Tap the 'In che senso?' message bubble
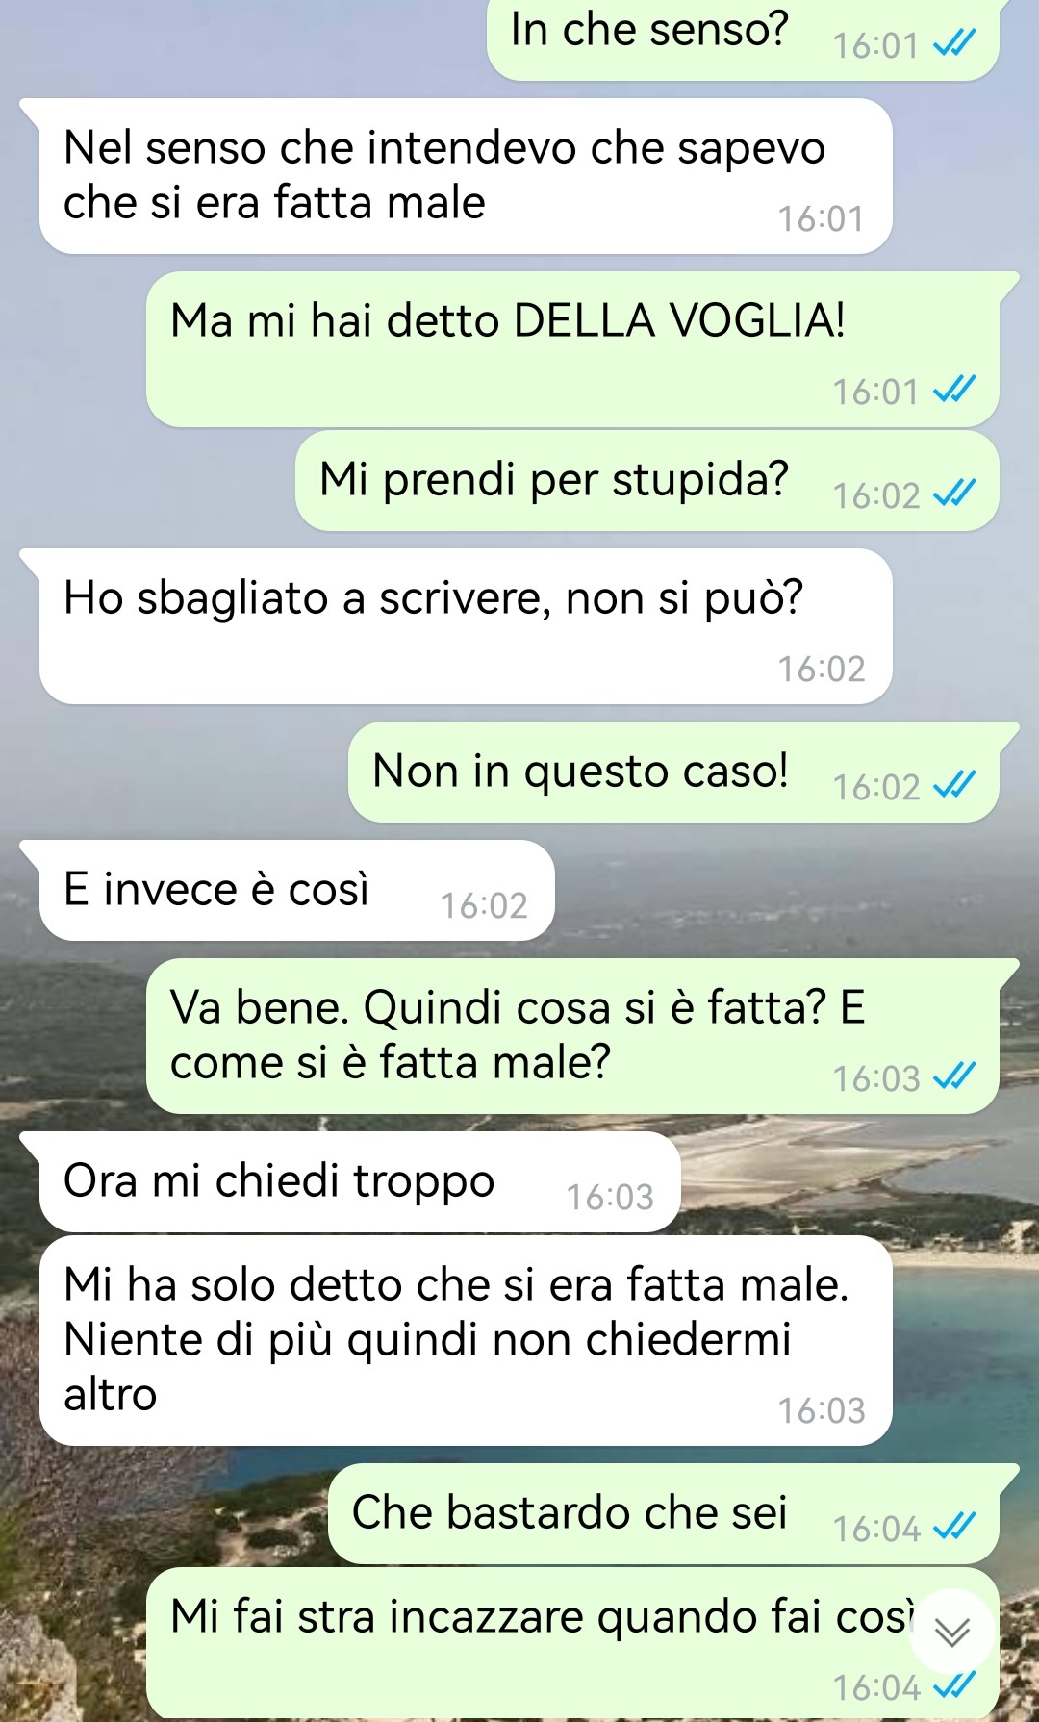The height and width of the screenshot is (1722, 1039). tap(743, 38)
